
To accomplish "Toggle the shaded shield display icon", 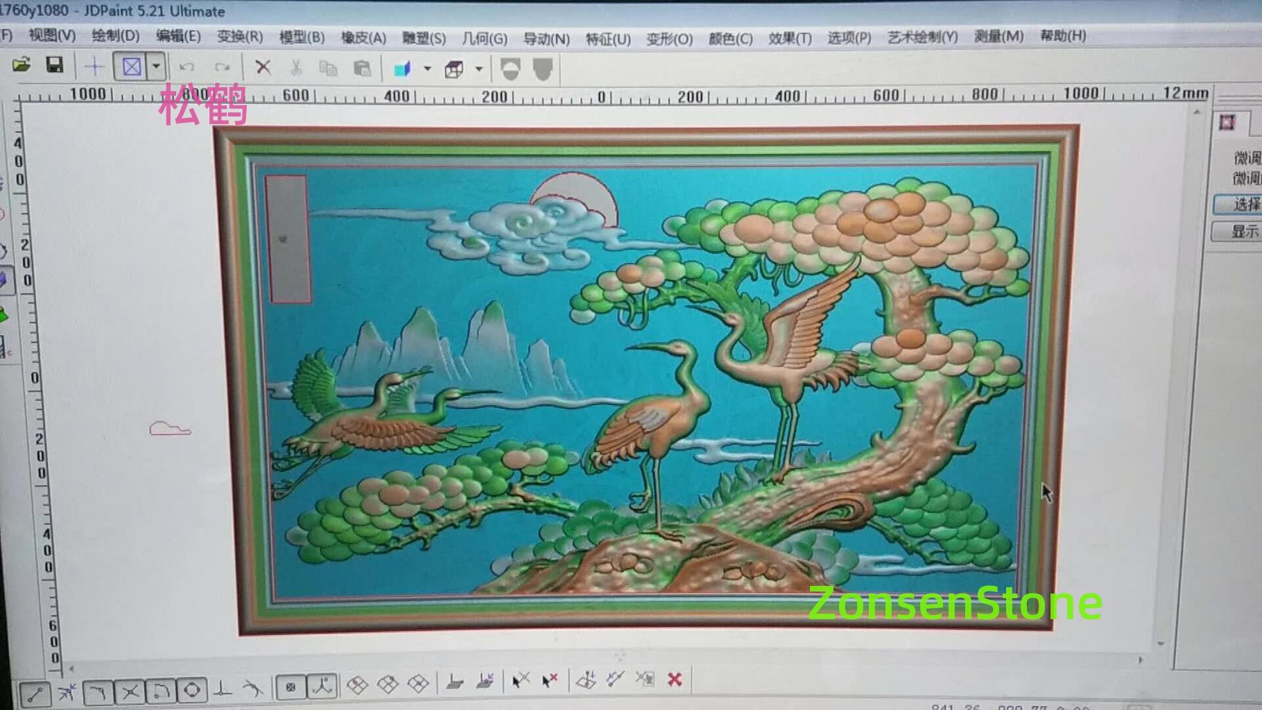I will click(x=542, y=69).
